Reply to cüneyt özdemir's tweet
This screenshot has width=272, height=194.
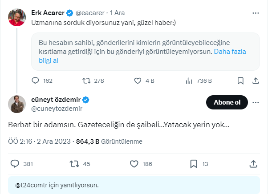15,164
